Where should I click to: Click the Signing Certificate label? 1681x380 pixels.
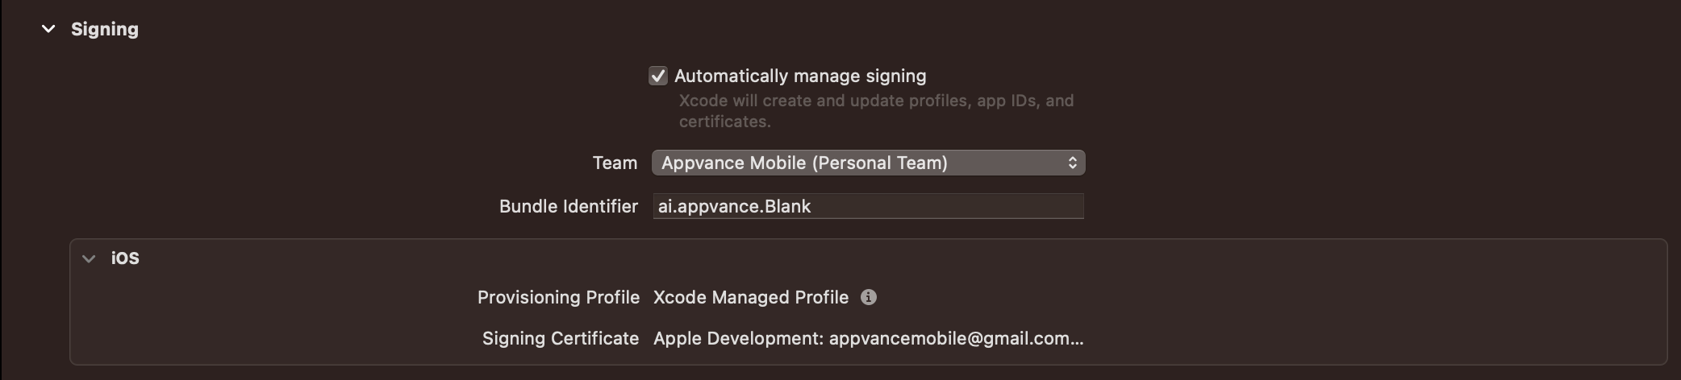(561, 338)
